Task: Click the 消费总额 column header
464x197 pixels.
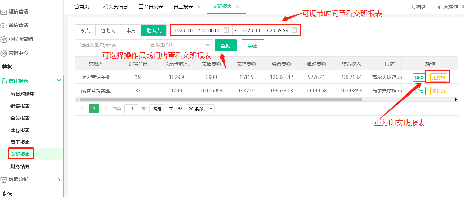Action: pos(281,64)
